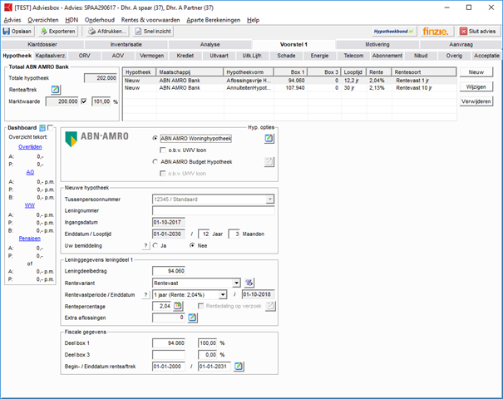
Task: Switch to the Aanvraag tab
Action: click(461, 44)
